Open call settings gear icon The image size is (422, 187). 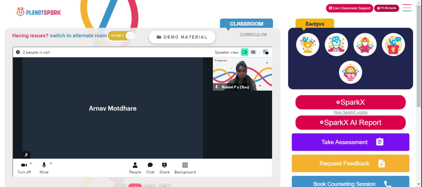point(18,52)
